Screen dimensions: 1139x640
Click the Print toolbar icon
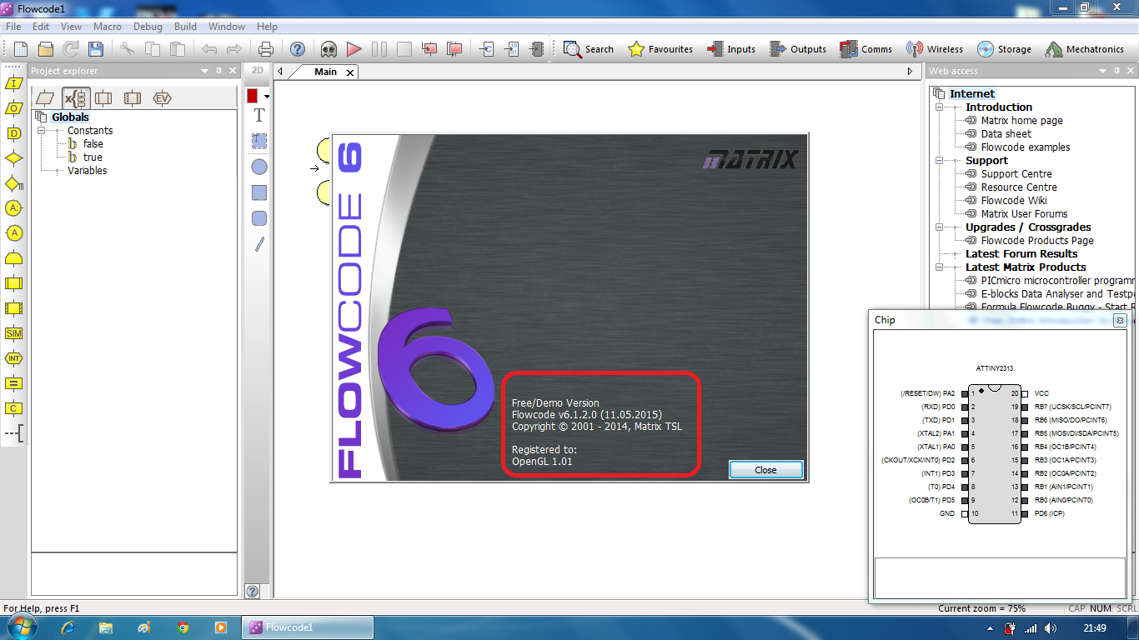coord(266,49)
